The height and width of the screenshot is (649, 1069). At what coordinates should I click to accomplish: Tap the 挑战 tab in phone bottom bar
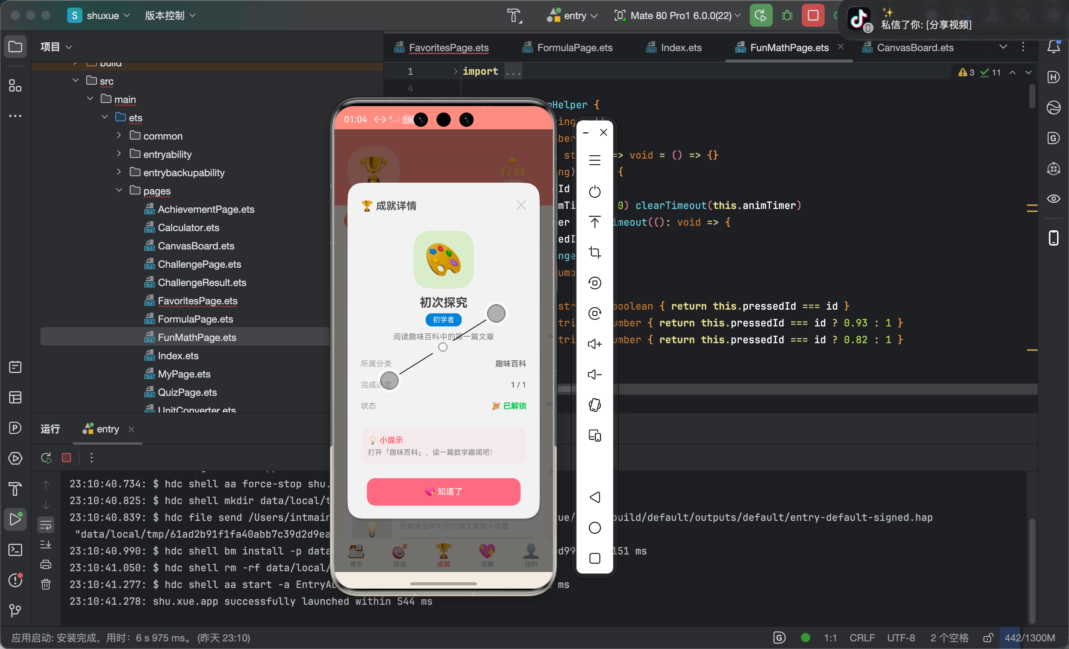400,555
